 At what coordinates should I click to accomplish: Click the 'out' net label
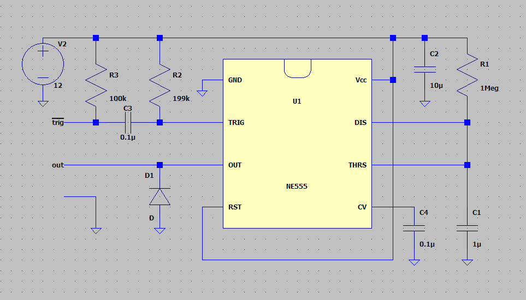tap(58, 165)
